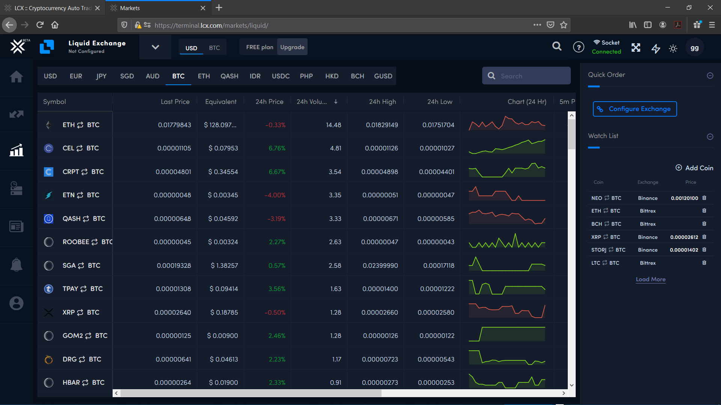Click the horizontal scrollbar under the table

(x=251, y=393)
